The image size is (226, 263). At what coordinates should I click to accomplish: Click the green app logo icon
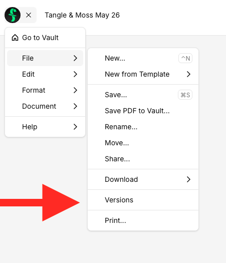(13, 15)
